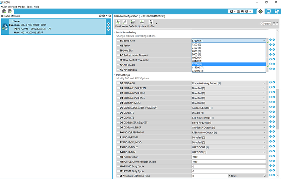Open the D7 DIO7/CTS dropdown
The height and width of the screenshot is (179, 281).
coord(229,118)
